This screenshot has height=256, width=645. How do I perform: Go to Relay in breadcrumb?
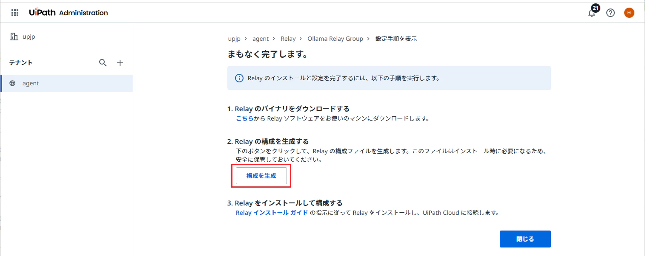[288, 39]
